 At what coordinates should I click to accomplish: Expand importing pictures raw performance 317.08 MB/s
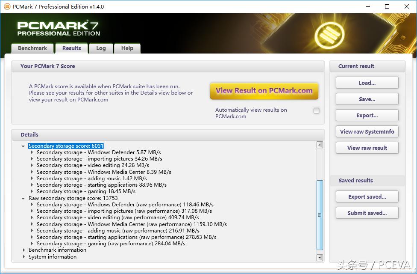(x=32, y=211)
